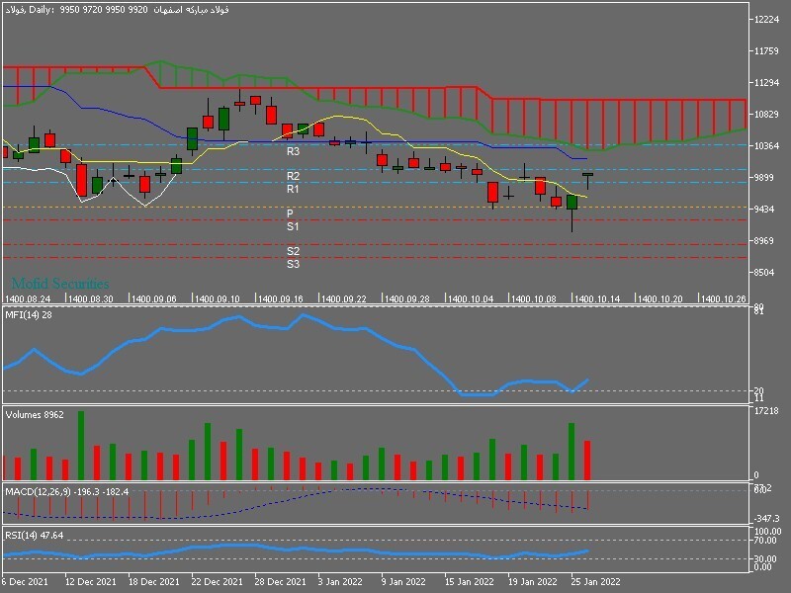Click the P pivot point label
791x593 pixels.
coord(290,213)
